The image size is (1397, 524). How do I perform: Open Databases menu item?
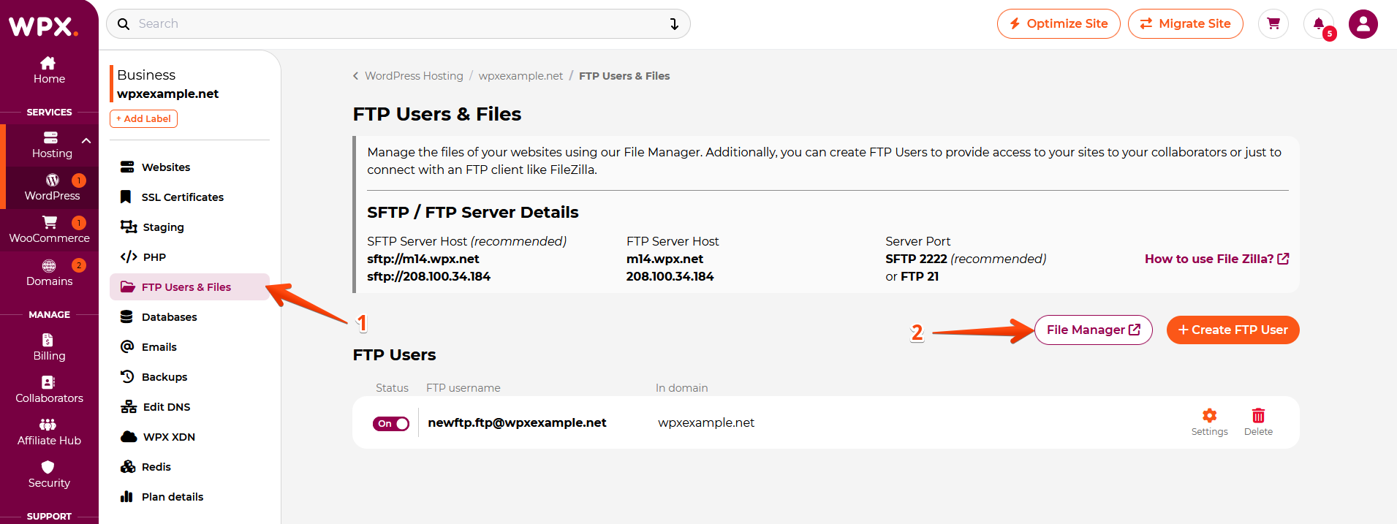click(x=189, y=317)
